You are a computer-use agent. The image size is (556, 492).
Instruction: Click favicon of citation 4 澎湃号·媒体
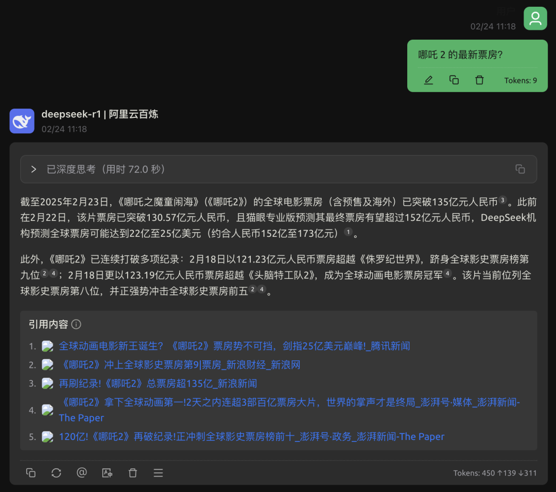(x=47, y=410)
